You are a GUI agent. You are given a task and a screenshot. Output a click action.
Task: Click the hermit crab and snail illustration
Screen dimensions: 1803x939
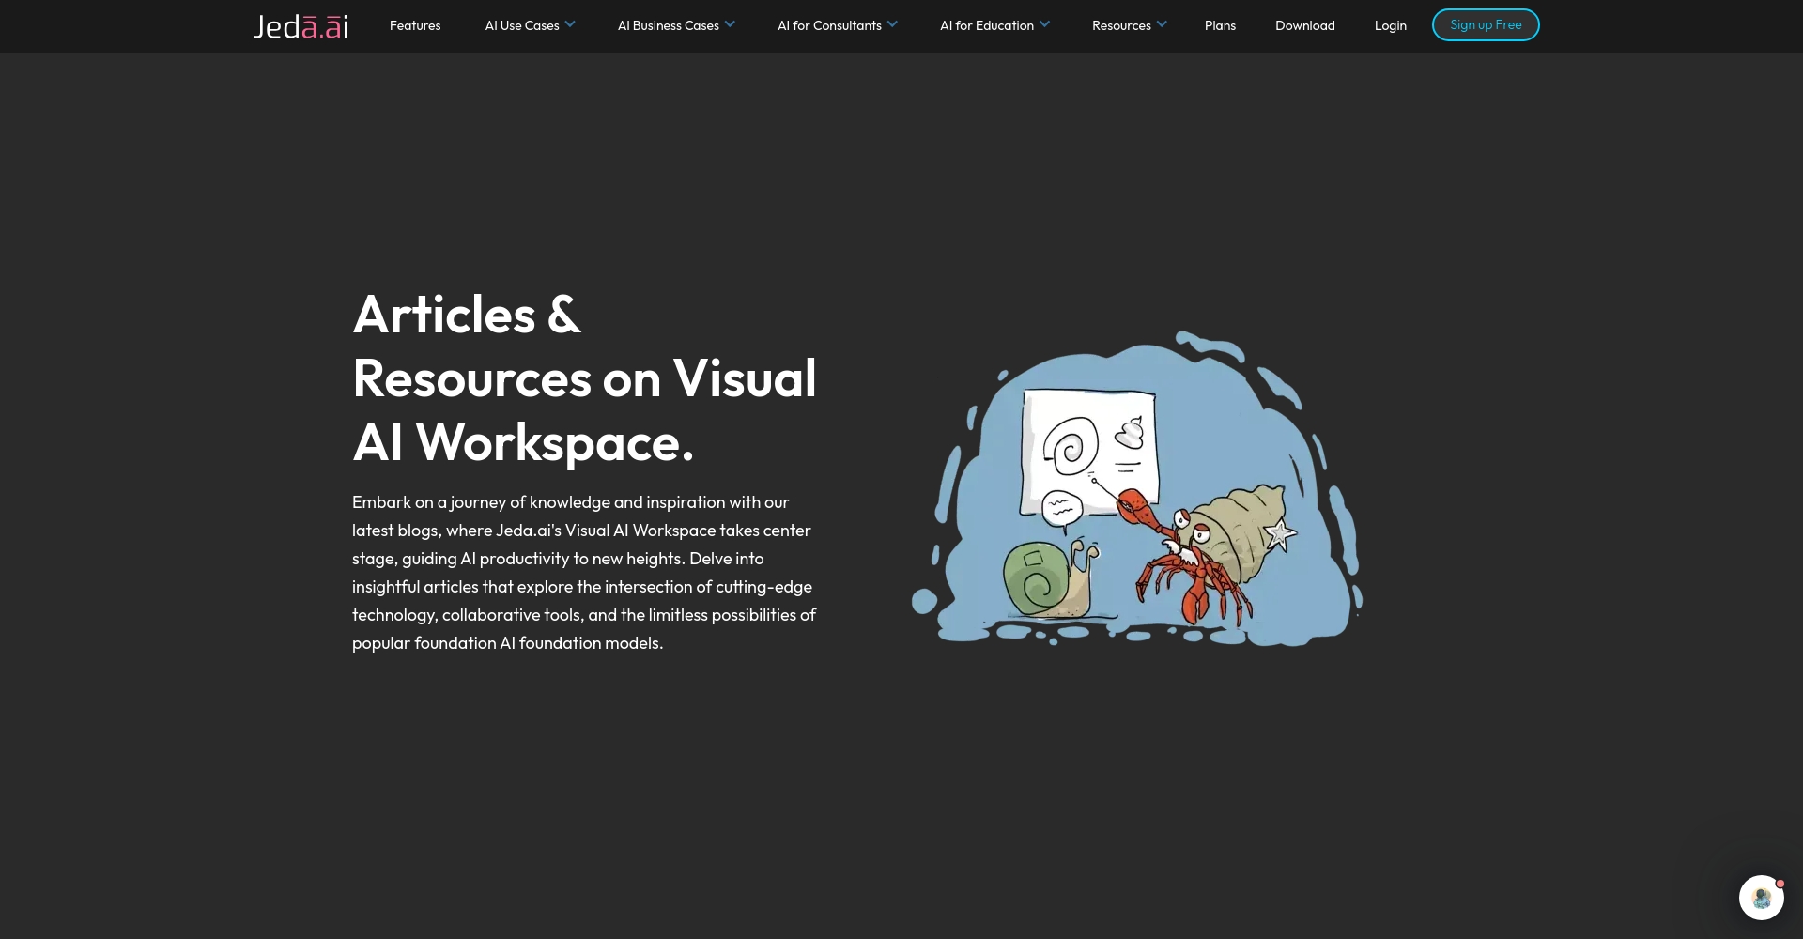1136,488
